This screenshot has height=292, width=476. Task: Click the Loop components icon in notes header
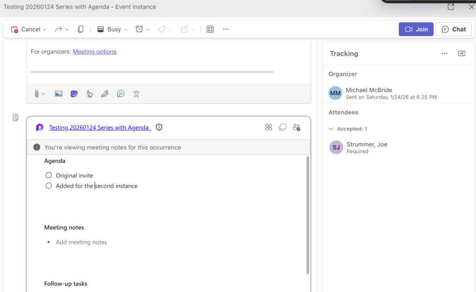point(268,127)
